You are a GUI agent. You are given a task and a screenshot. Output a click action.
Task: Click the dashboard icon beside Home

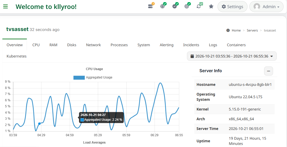click(228, 30)
